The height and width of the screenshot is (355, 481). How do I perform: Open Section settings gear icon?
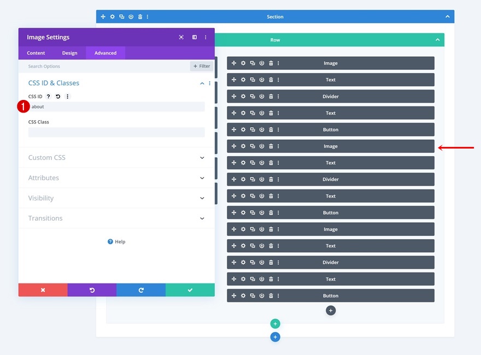point(112,17)
